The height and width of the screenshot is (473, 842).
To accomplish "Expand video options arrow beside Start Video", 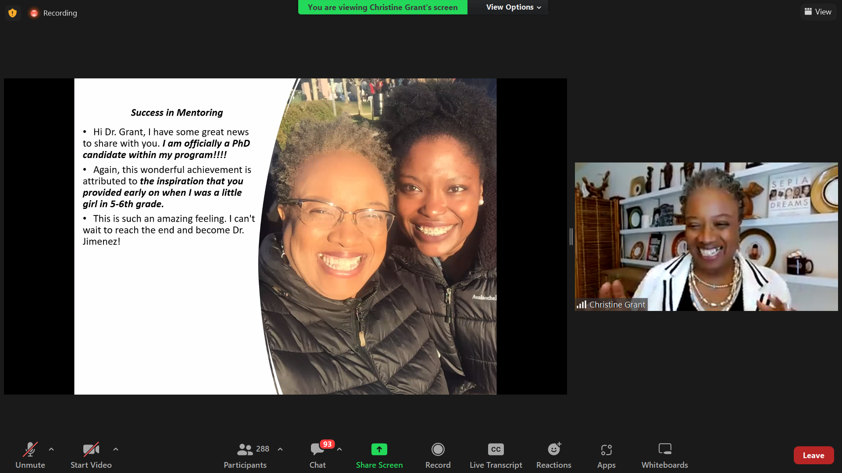I will point(116,449).
